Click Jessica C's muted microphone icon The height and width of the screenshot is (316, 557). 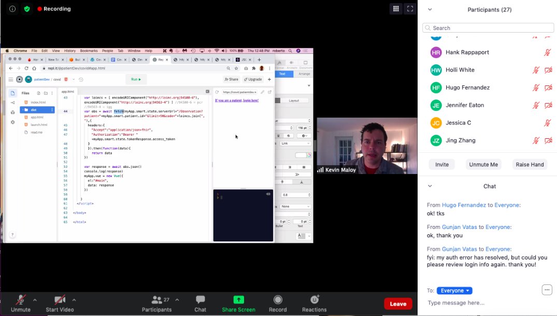click(547, 123)
